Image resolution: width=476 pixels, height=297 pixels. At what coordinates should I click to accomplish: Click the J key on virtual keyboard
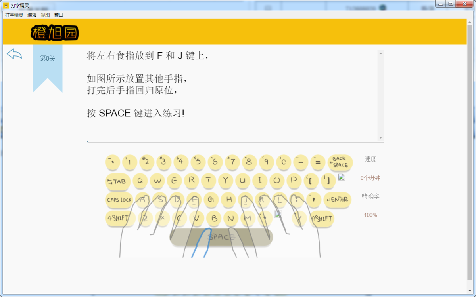coord(246,200)
